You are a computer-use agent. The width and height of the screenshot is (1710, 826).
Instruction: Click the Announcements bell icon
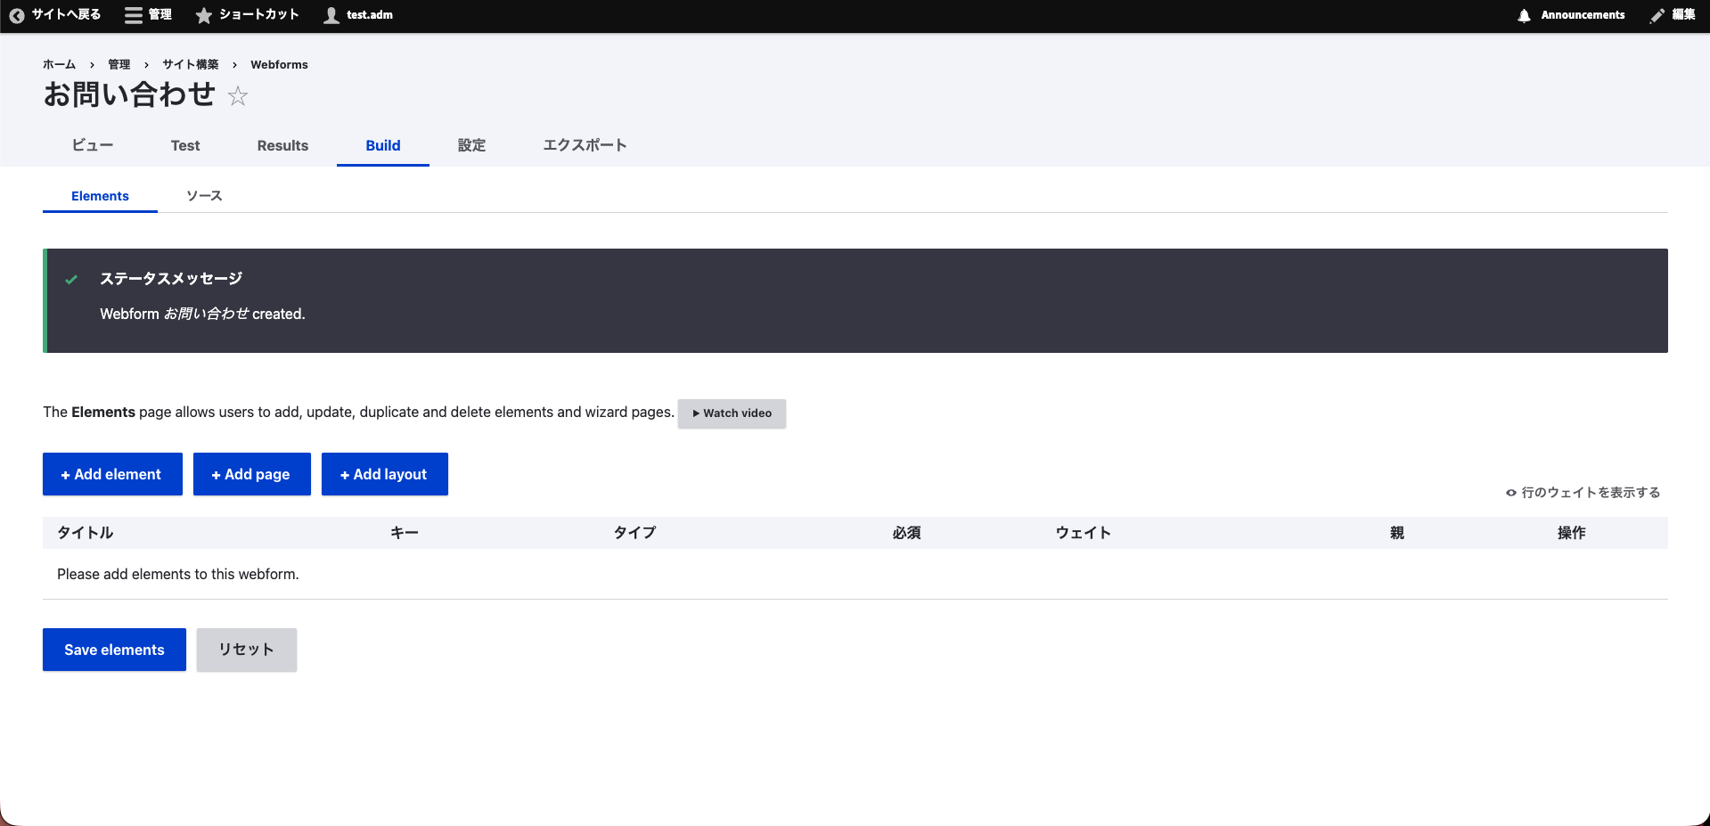point(1524,15)
